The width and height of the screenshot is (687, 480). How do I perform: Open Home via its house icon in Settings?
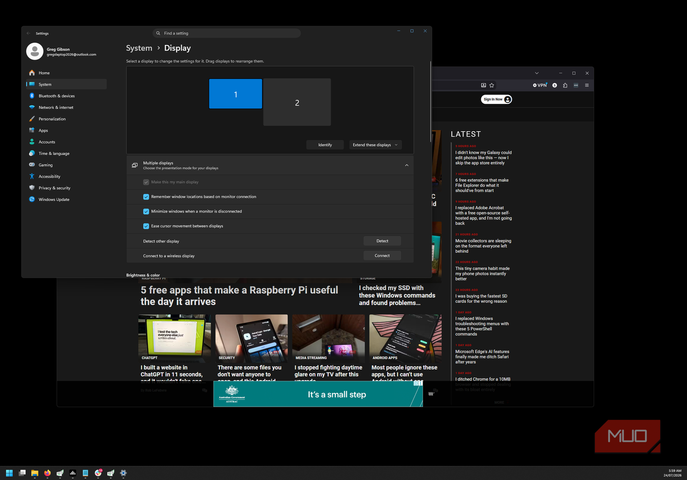pos(32,73)
